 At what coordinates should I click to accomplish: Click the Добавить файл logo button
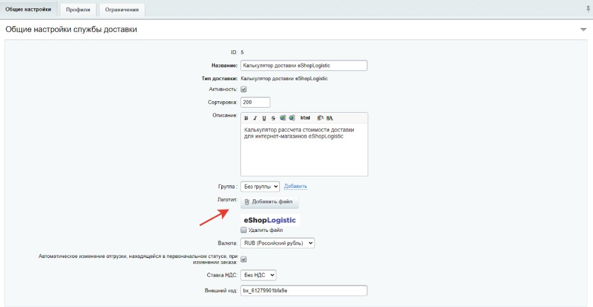coord(269,202)
